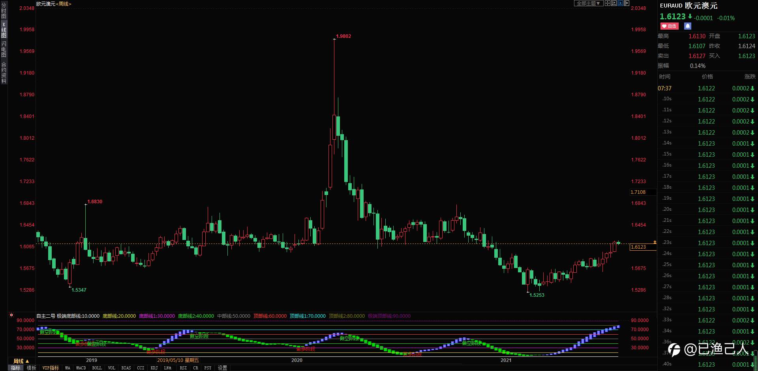The image size is (758, 371).
Task: Click the 1.7108 crosshair price tag
Action: tap(643, 192)
